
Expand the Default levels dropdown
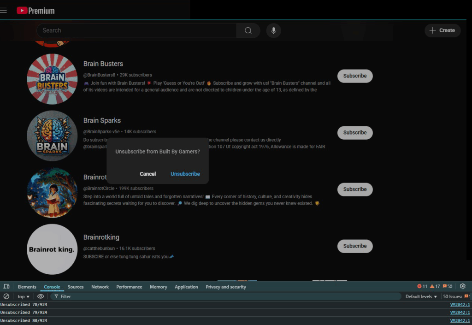pos(421,296)
